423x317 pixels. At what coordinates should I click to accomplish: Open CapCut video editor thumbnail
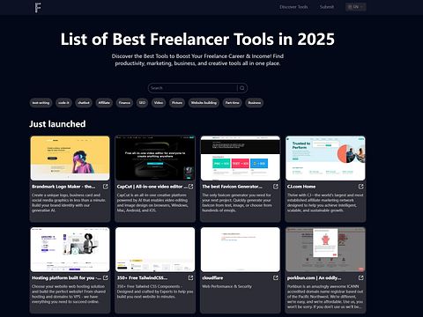point(155,158)
